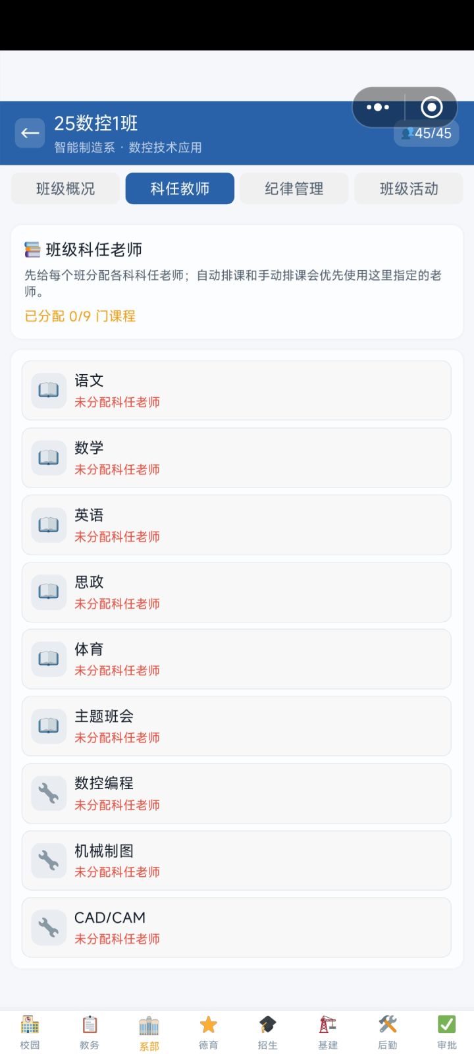Assign a teacher for 语文 course
Viewport: 474px width, 1054px height.
click(x=236, y=391)
